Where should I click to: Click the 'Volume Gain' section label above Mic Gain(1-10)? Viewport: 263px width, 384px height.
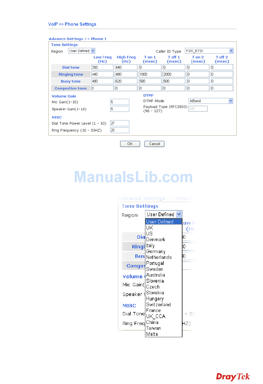click(x=64, y=96)
